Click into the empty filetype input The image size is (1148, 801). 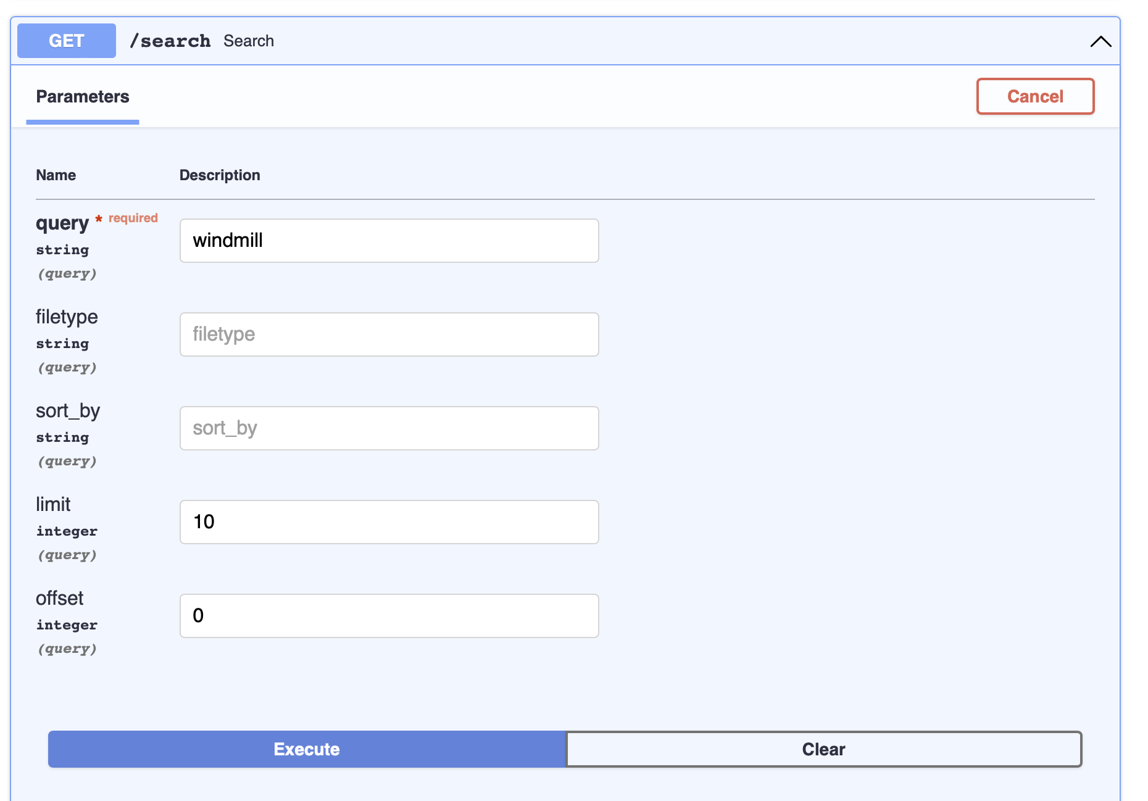(x=389, y=334)
